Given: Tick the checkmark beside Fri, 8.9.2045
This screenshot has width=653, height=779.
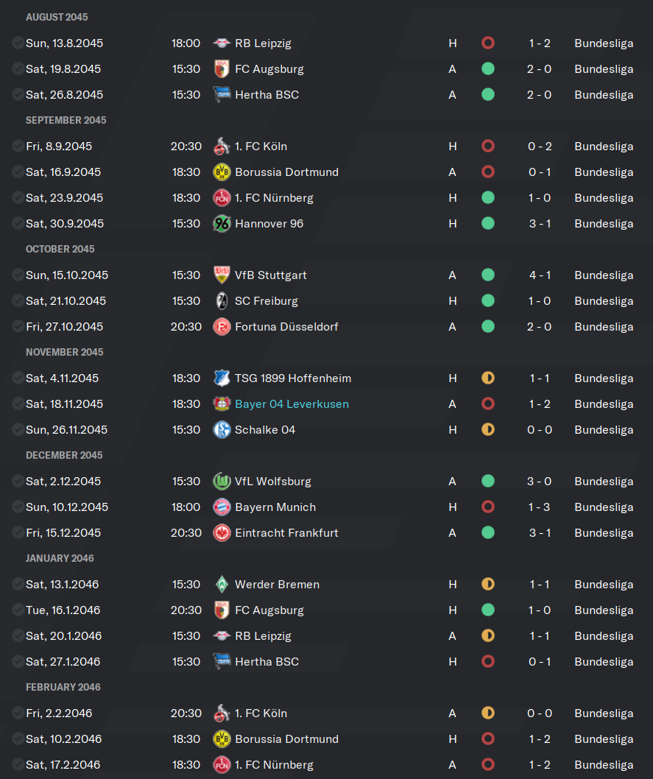Looking at the screenshot, I should [x=18, y=146].
